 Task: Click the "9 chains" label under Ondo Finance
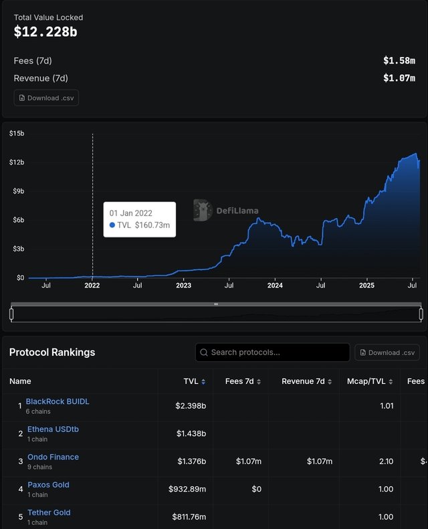click(40, 467)
